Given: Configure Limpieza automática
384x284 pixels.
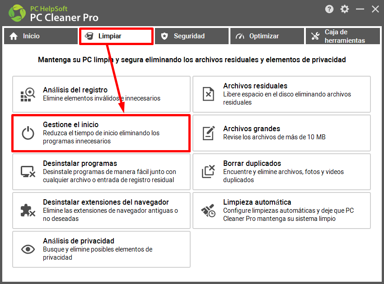Looking at the screenshot, I should click(281, 211).
